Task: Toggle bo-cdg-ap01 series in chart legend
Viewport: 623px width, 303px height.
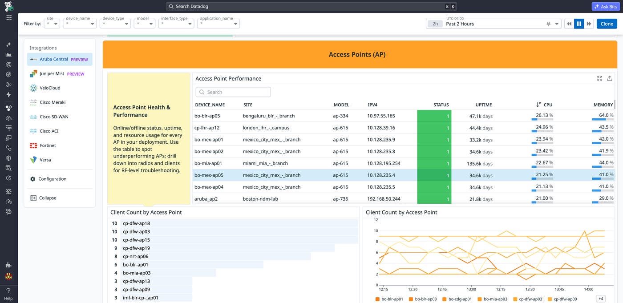Action: point(457,299)
